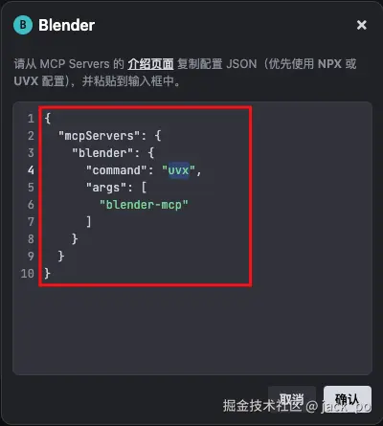The image size is (383, 426).
Task: Click closing brace on line 10
Action: click(47, 273)
